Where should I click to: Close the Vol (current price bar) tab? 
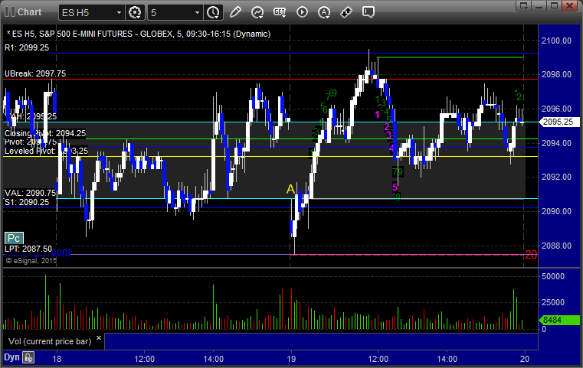pos(99,338)
